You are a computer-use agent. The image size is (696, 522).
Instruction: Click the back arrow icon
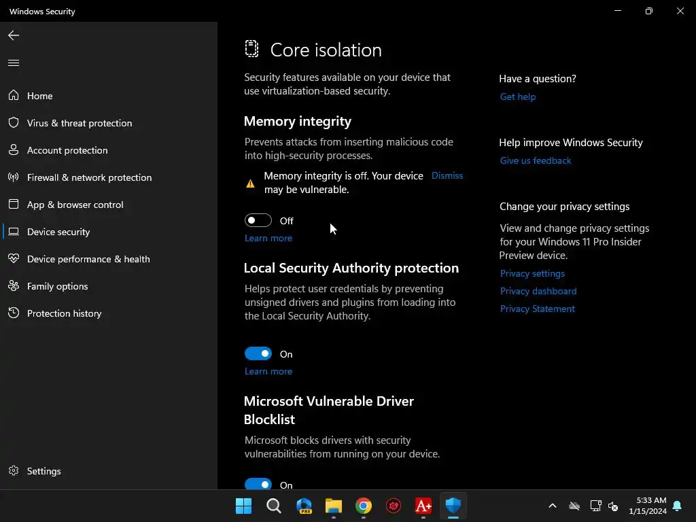(14, 35)
